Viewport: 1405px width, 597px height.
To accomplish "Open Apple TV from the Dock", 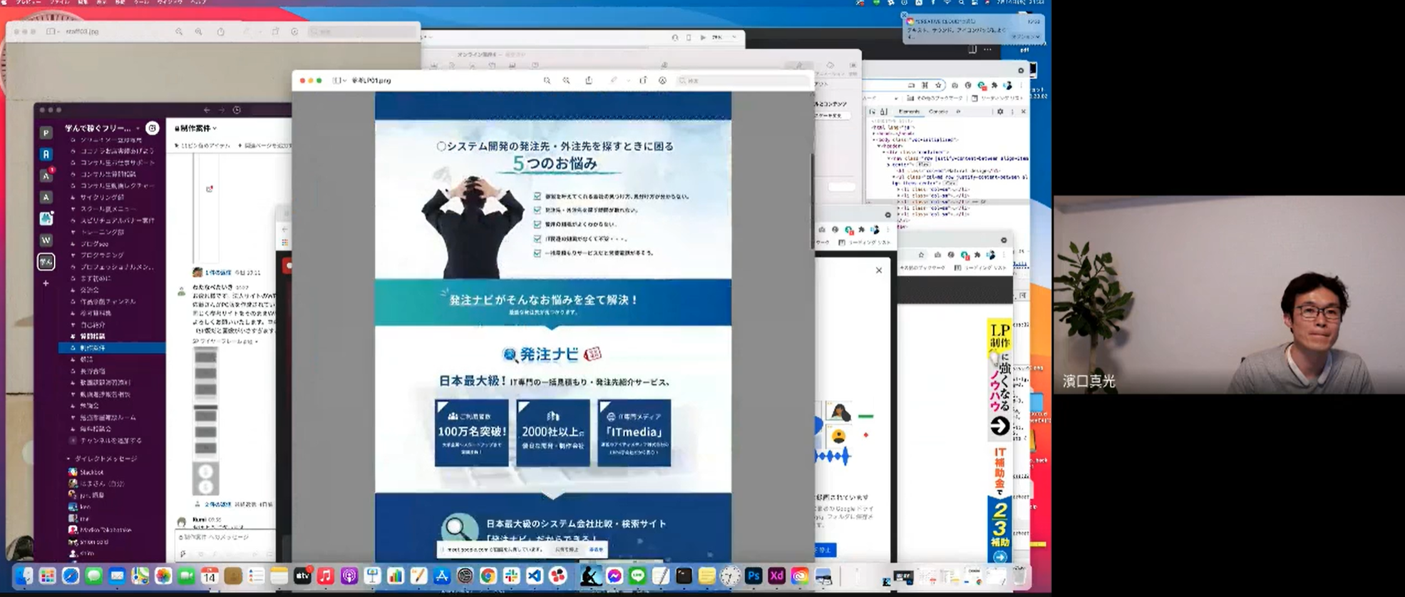I will 302,576.
